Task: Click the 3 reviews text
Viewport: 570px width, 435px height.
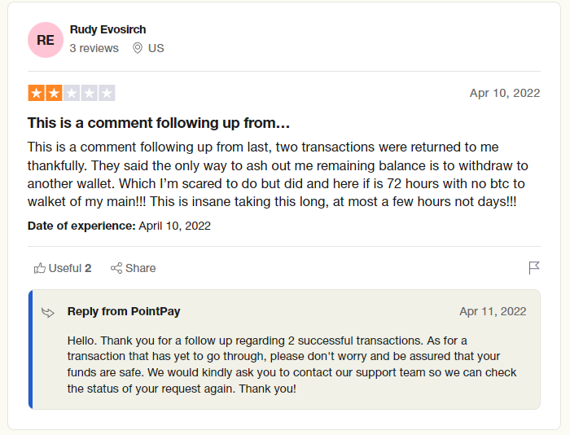Action: [94, 48]
